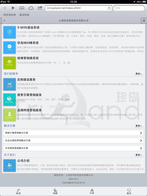Open the T-SITE建站系统 heading

(x=28, y=28)
